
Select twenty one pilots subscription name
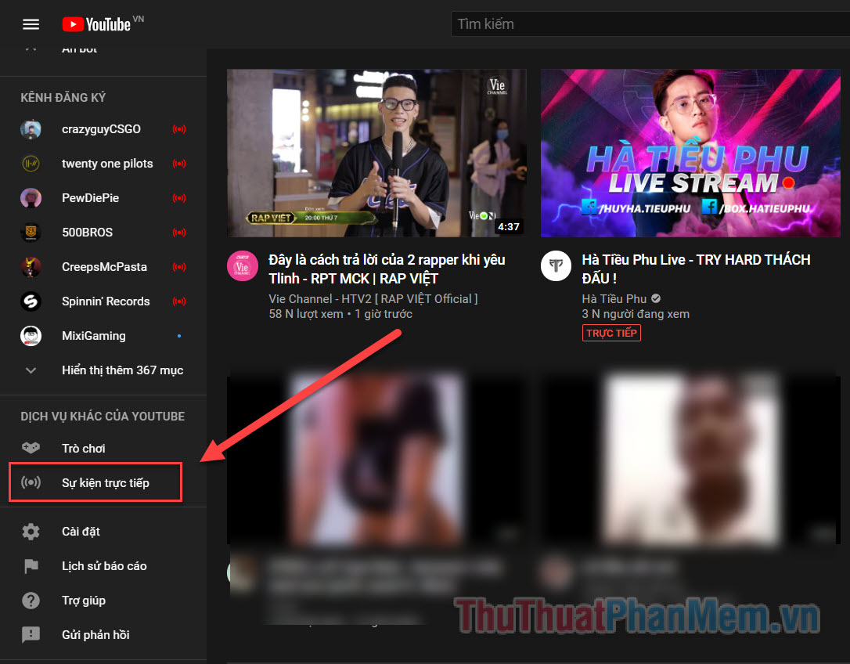tap(107, 164)
